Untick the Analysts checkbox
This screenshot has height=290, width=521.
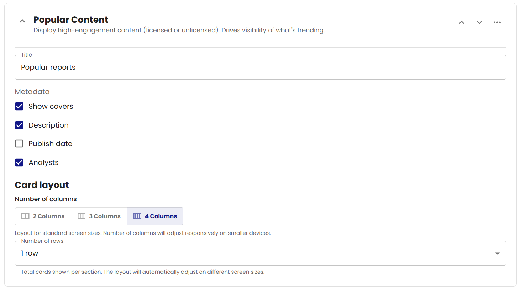[x=19, y=162]
